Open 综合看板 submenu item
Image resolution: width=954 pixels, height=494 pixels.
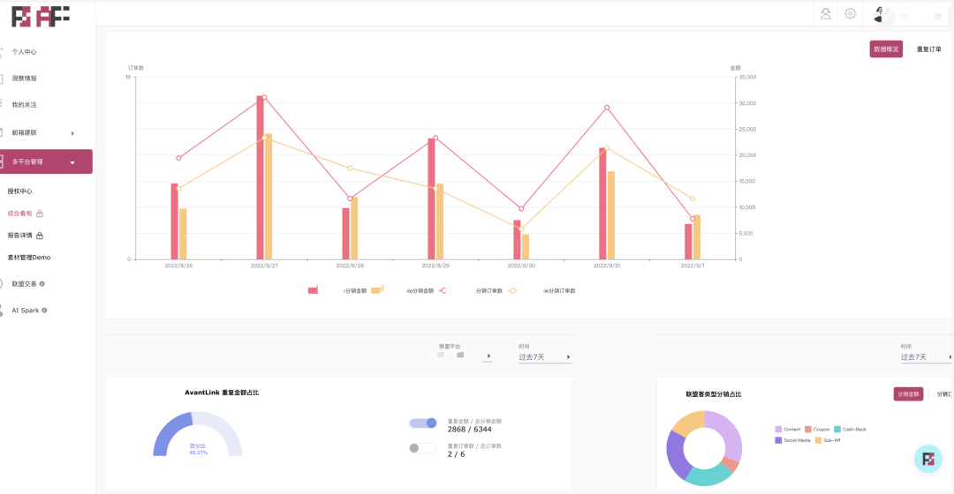point(20,213)
